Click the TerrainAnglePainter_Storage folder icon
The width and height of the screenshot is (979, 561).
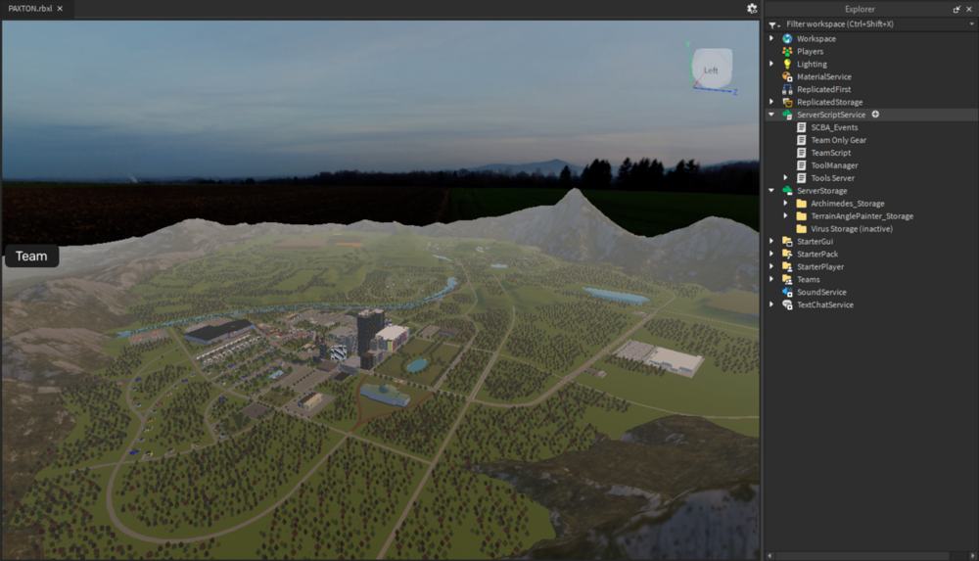click(802, 216)
